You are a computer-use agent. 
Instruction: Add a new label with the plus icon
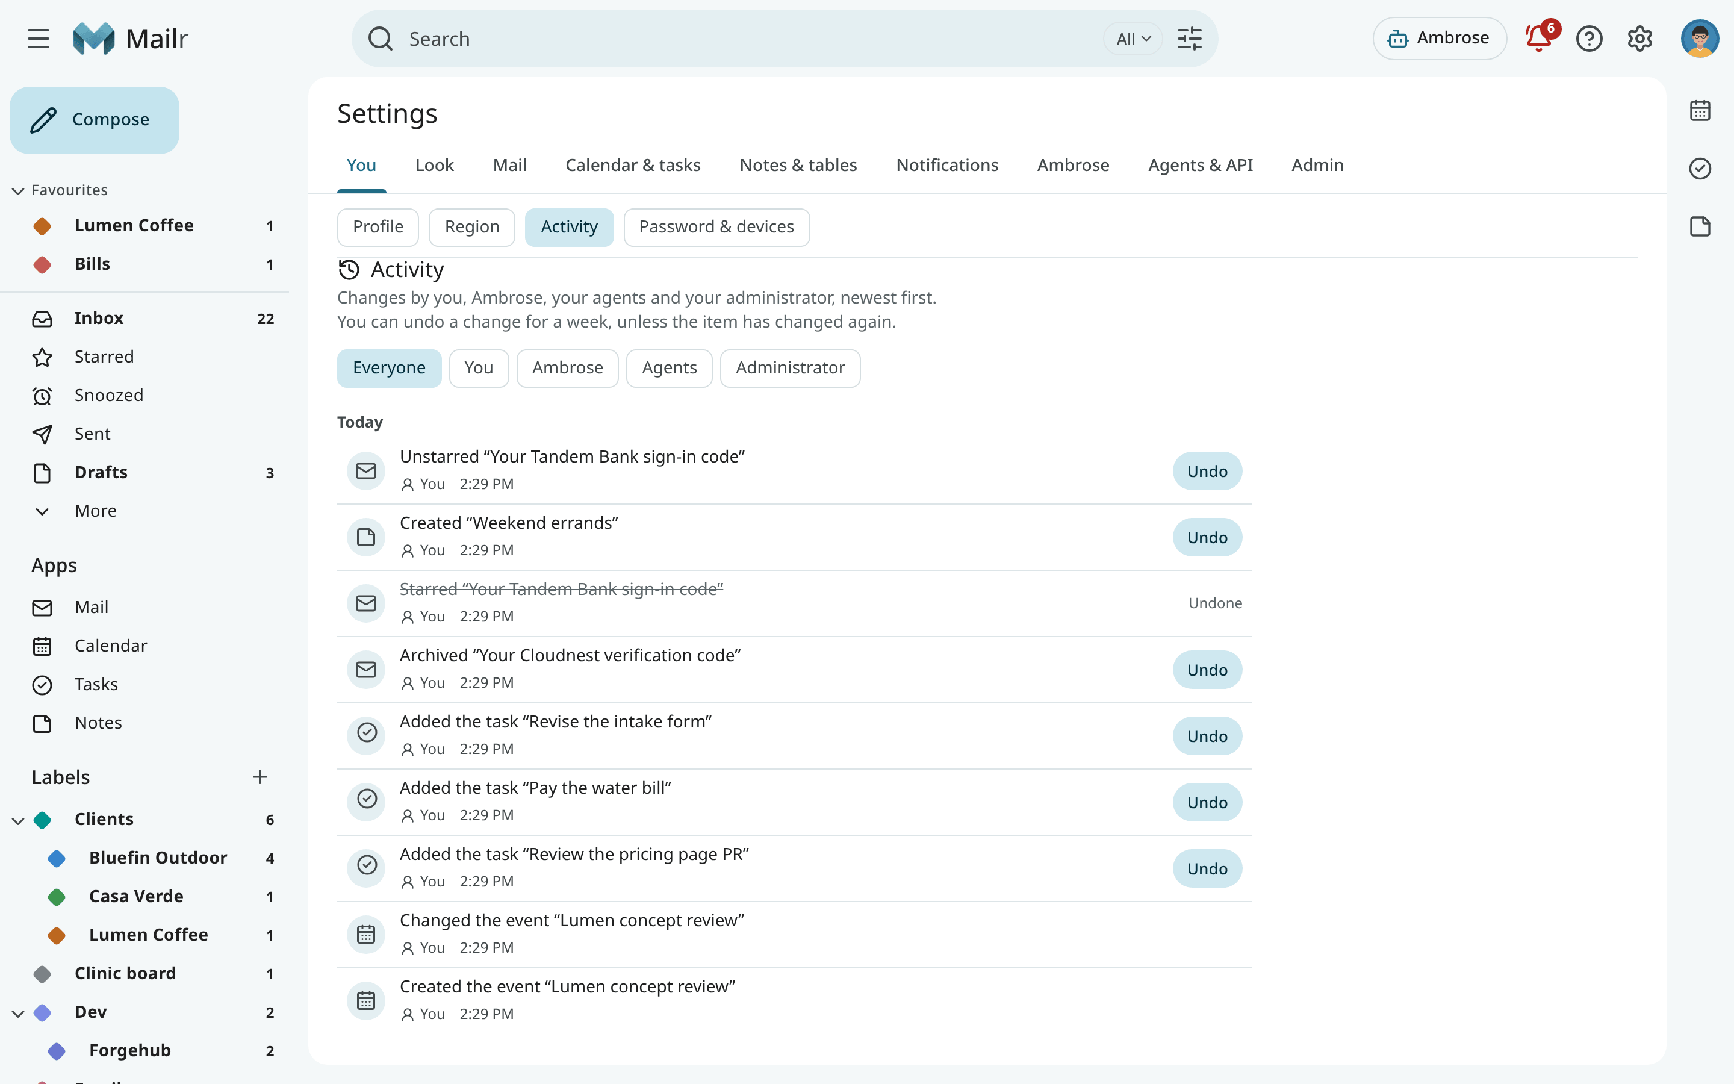tap(260, 777)
